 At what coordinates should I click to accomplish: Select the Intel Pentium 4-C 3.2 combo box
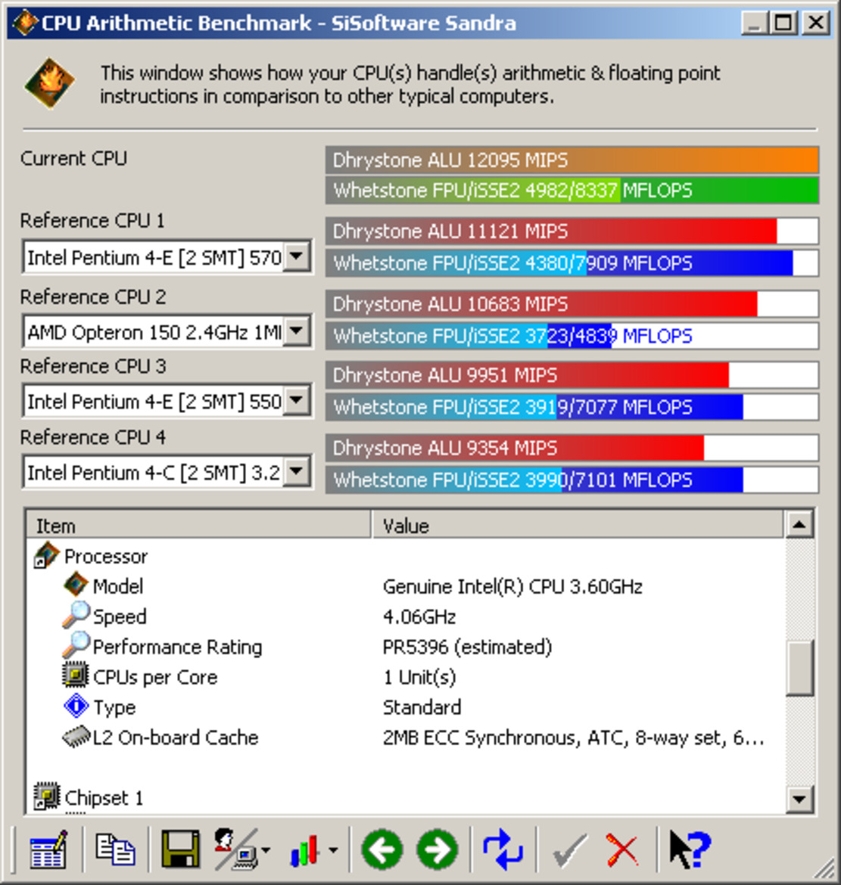tap(167, 473)
